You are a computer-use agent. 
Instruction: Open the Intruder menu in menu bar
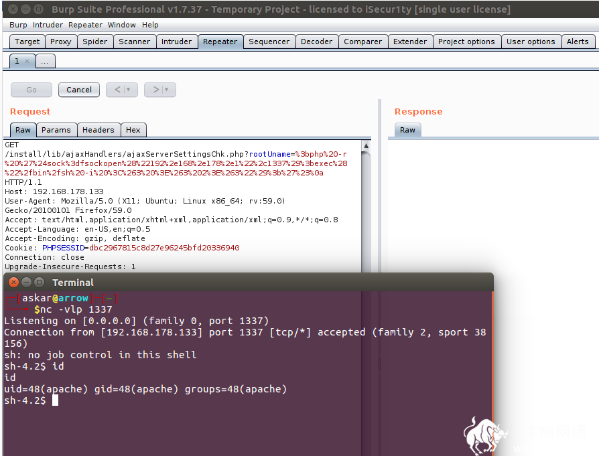point(48,25)
